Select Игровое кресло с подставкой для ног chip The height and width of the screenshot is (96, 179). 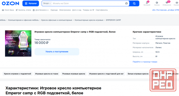click(x=106, y=74)
